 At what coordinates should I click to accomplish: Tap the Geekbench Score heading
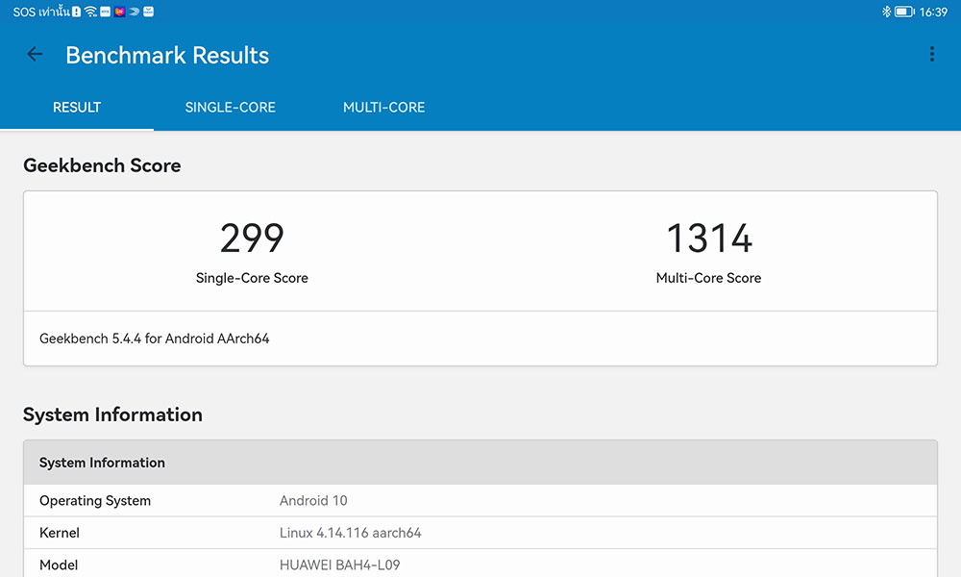[103, 165]
